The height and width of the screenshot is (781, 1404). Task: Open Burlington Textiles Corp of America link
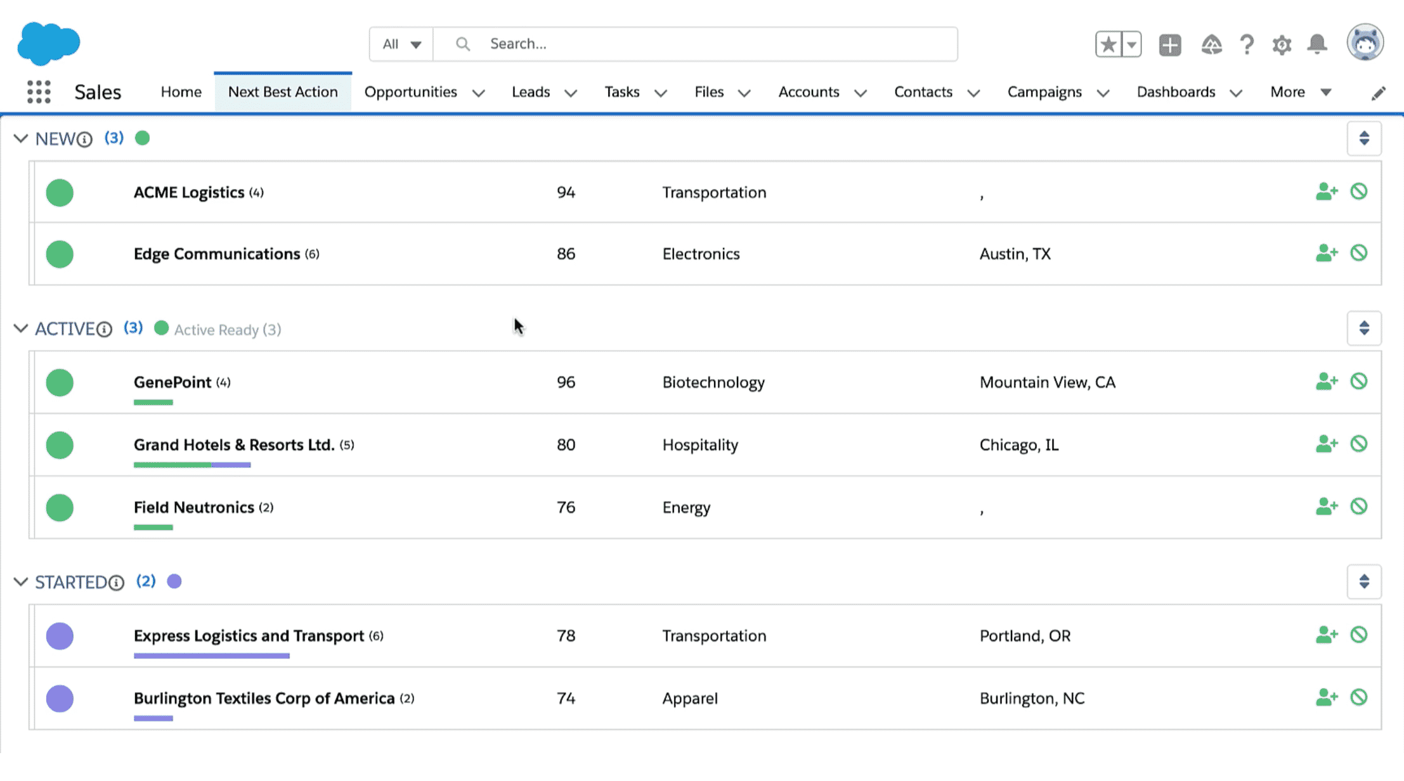(264, 699)
